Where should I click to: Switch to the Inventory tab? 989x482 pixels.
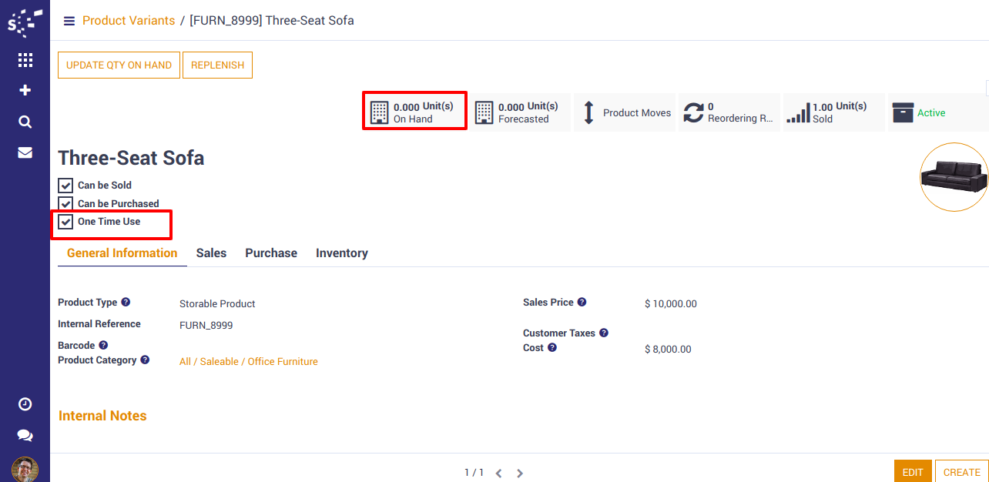point(341,253)
